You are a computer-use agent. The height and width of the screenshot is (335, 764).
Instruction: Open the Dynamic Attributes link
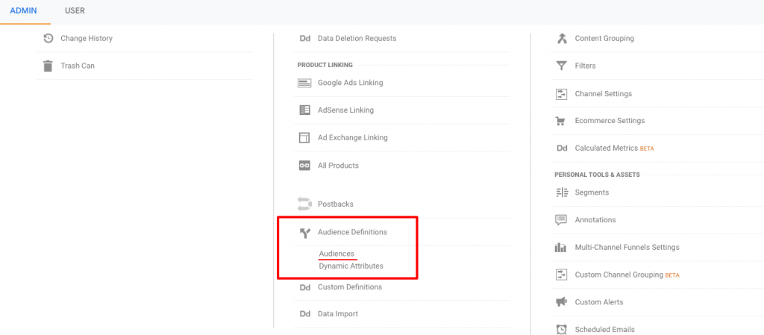351,266
